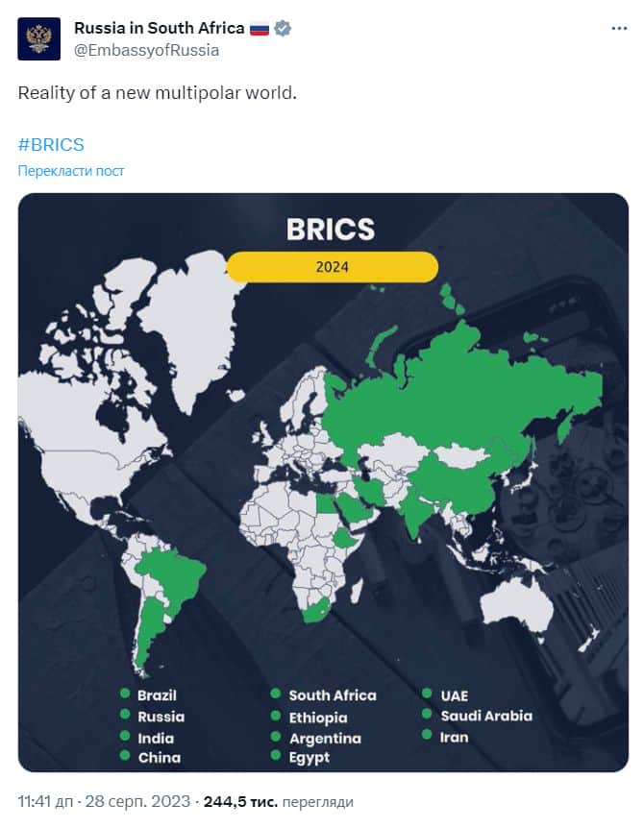
Task: Click the green dot beside South Africa
Action: tap(275, 694)
